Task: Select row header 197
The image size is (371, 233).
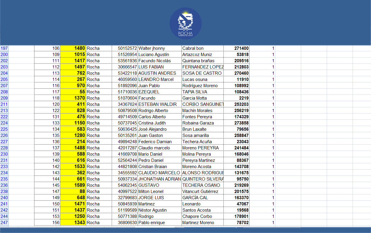Action: 4,48
